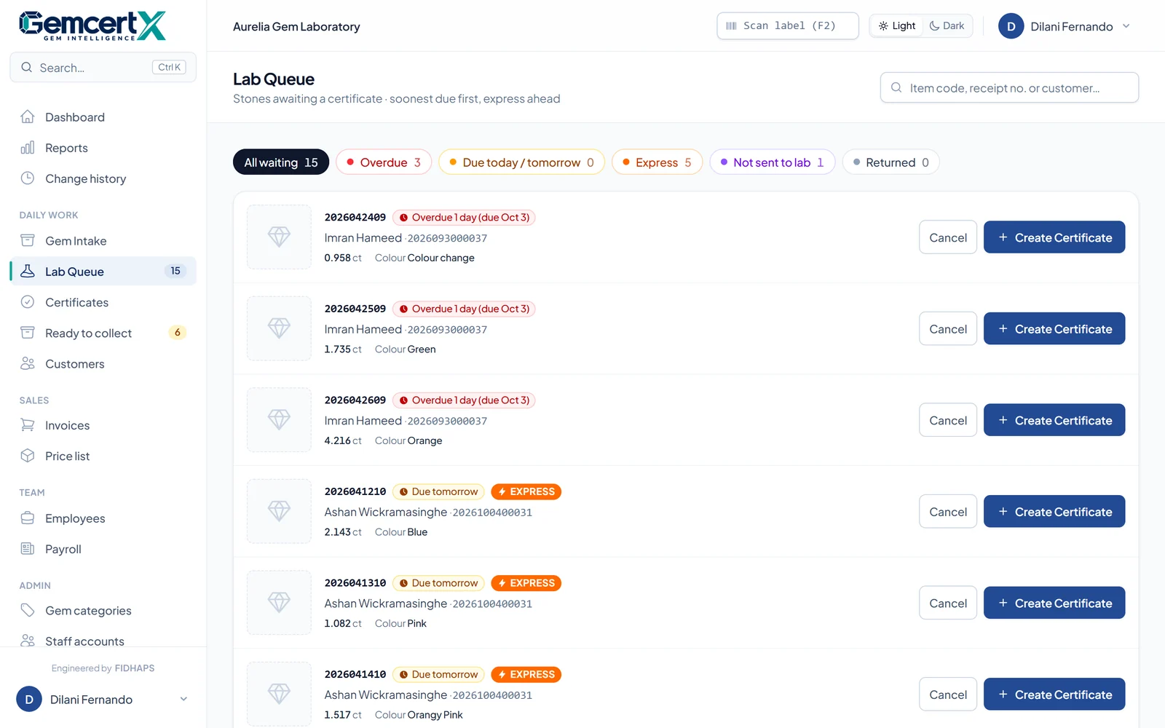Open Dashboard via its home icon
1165x728 pixels.
(x=28, y=116)
